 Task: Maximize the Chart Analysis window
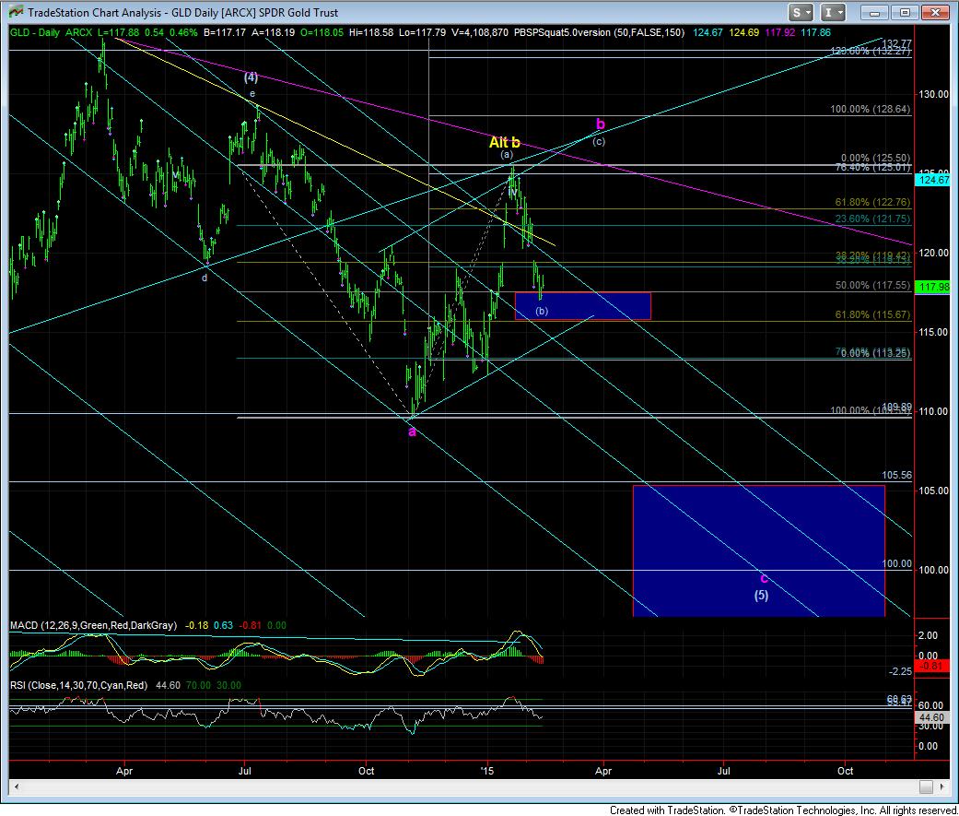(x=905, y=12)
